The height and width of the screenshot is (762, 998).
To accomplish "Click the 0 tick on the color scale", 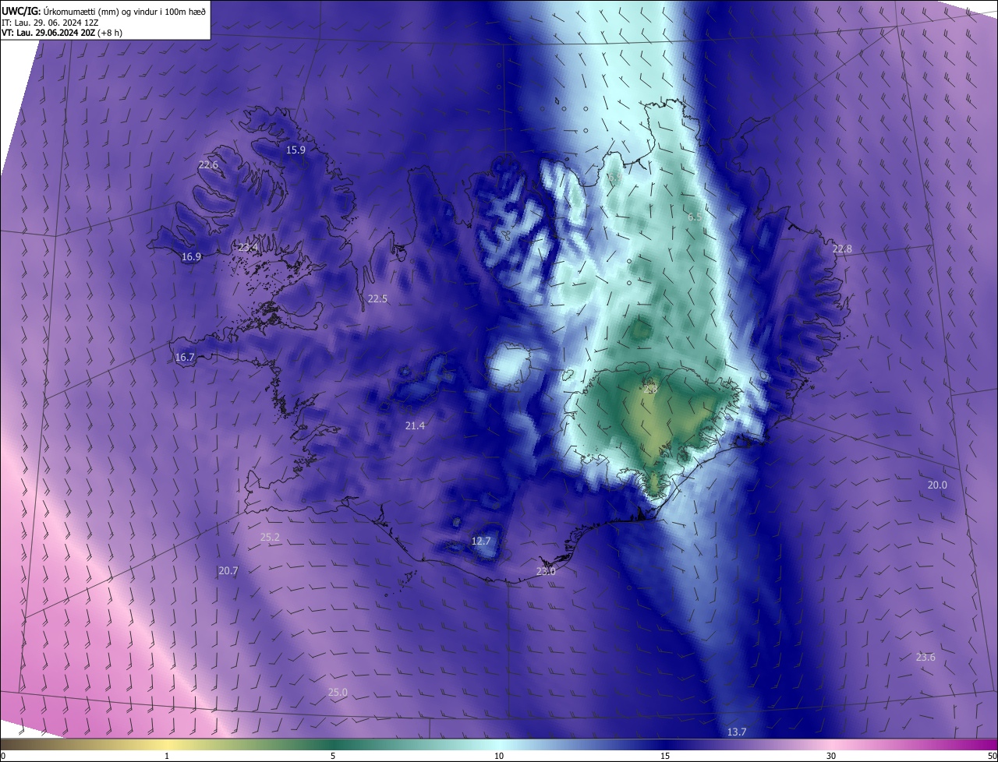I will coord(3,757).
